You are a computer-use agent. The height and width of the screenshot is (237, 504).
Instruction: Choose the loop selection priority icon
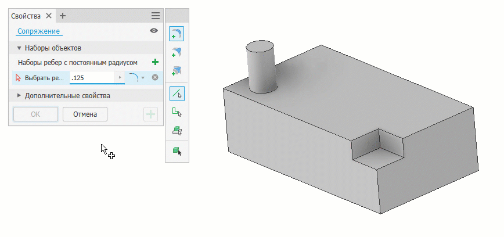coord(177,112)
